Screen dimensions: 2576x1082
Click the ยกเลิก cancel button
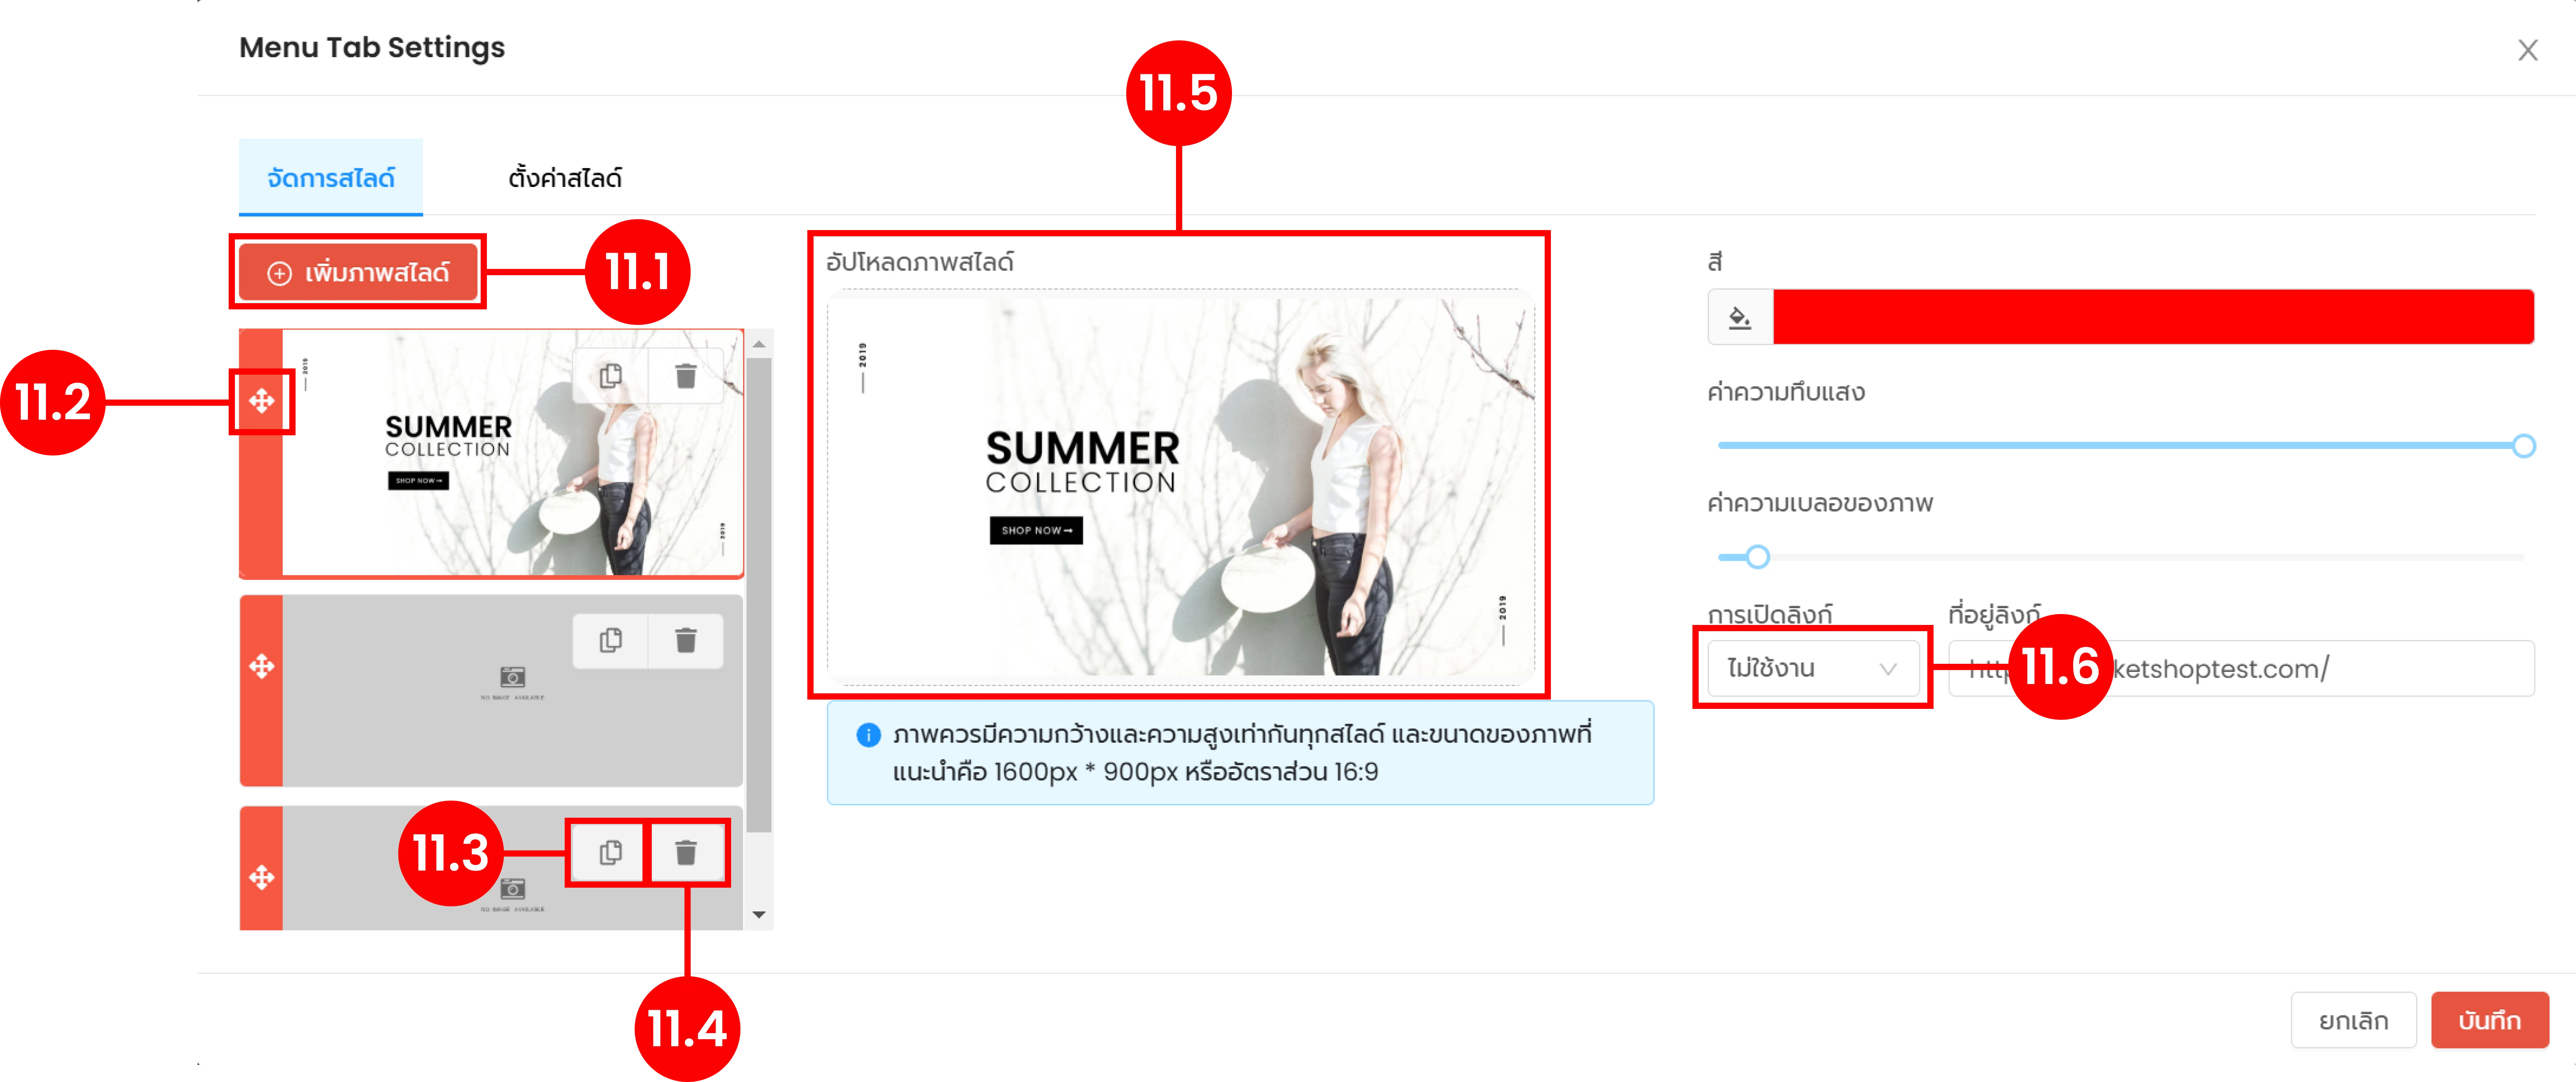click(2353, 1020)
